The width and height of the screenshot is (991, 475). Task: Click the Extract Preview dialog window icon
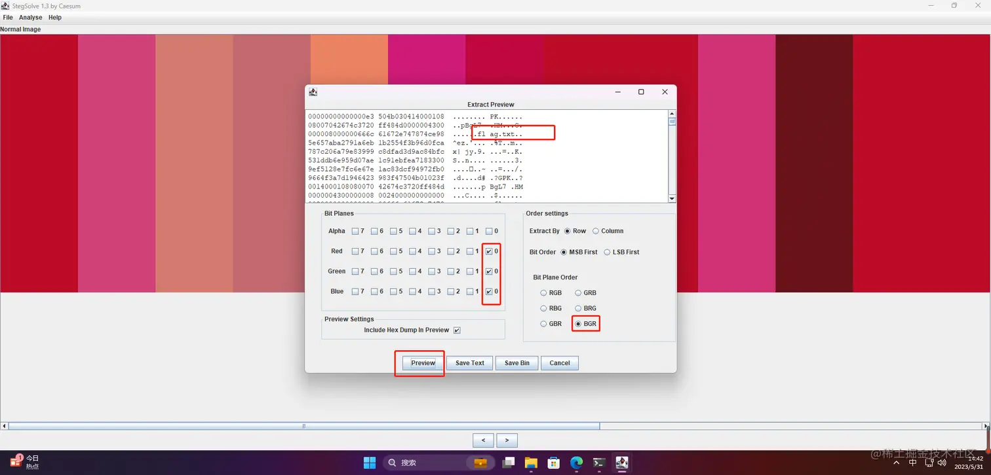click(x=313, y=92)
